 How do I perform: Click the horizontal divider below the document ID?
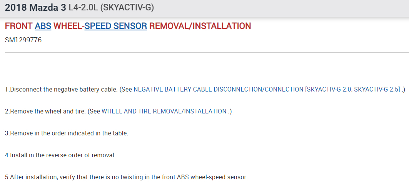click(x=204, y=52)
